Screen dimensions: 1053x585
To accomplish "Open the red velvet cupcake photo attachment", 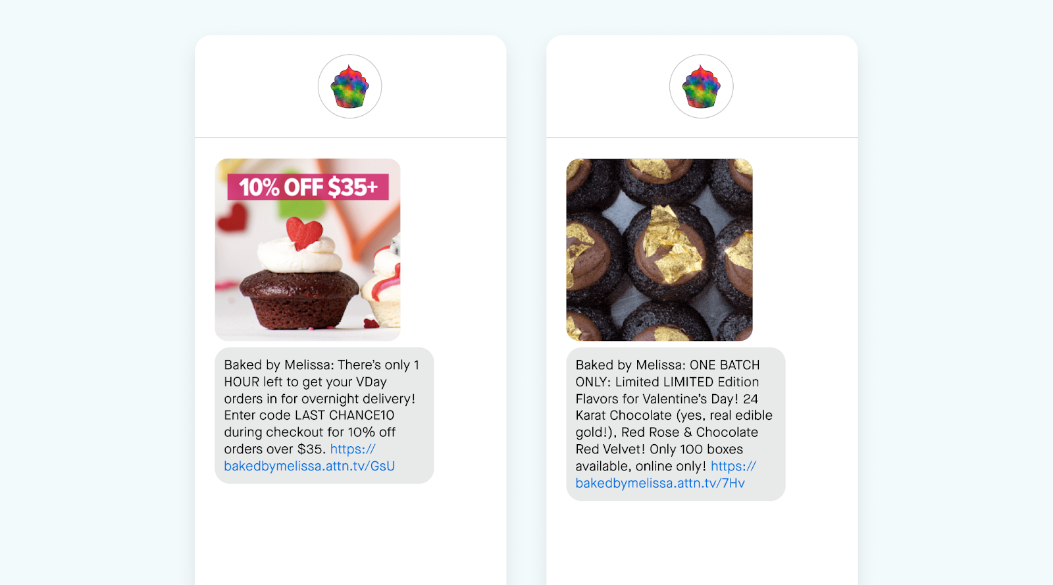I will 307,249.
